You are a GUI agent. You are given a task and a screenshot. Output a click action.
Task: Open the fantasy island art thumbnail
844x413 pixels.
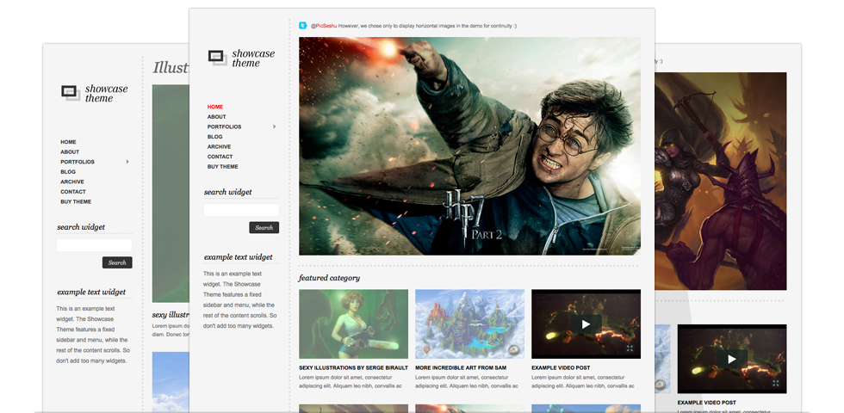[469, 324]
